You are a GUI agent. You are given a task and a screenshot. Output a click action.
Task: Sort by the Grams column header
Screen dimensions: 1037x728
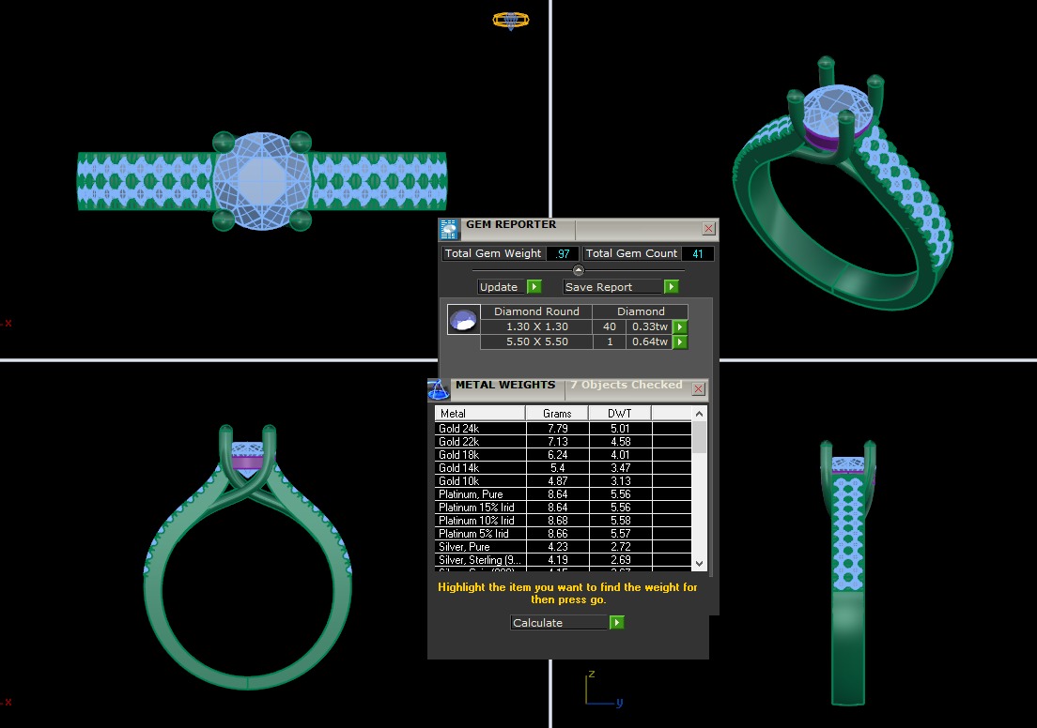point(556,414)
